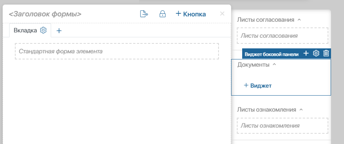Open gear settings of Виджет боковой панели
Viewport: 344px width, 144px height.
[x=316, y=53]
